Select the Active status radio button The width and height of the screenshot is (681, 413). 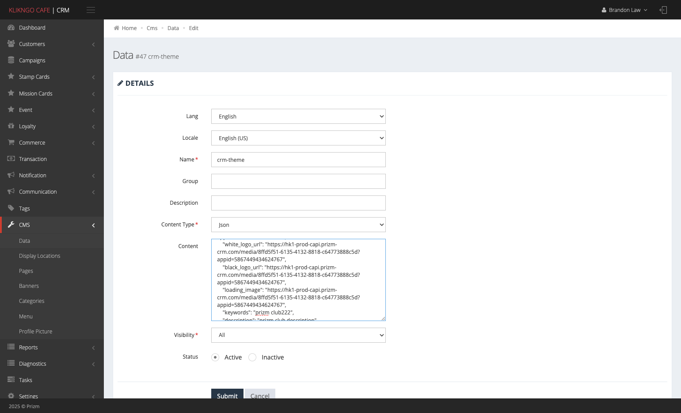coord(215,357)
